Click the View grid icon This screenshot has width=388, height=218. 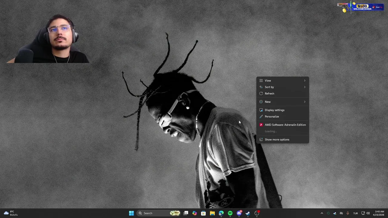pyautogui.click(x=261, y=81)
